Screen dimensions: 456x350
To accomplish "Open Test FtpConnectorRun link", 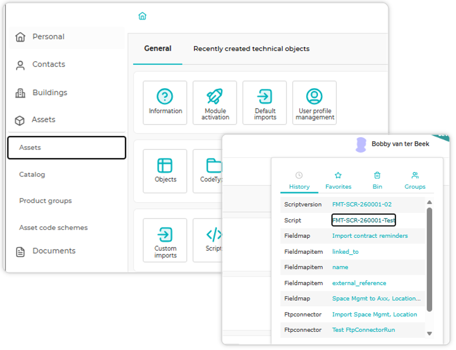I will [364, 330].
